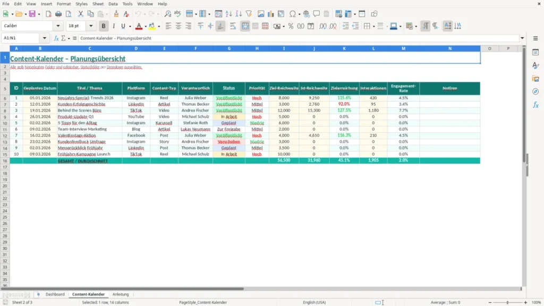Insert a comment bubble icon
Screen dimensions: 544x306
coord(317,14)
